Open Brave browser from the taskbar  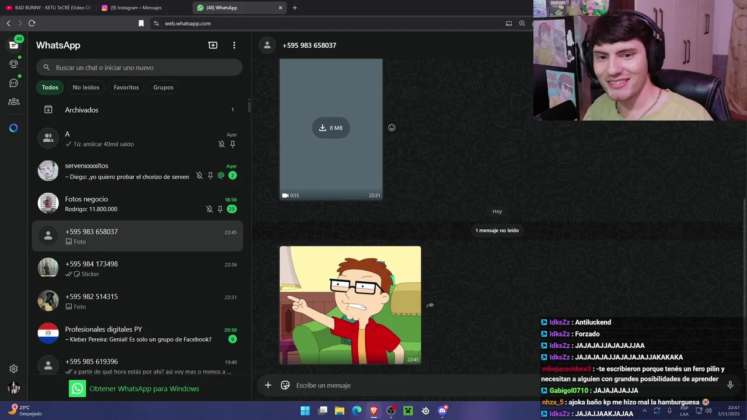click(373, 411)
